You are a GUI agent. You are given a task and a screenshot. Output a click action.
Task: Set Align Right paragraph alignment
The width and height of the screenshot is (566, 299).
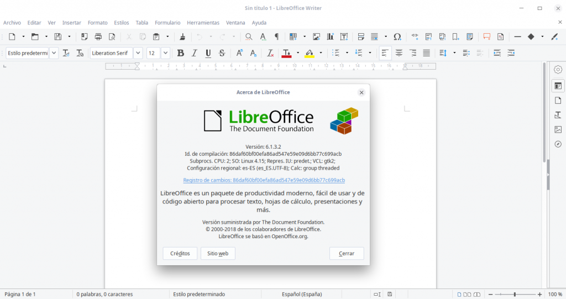412,53
